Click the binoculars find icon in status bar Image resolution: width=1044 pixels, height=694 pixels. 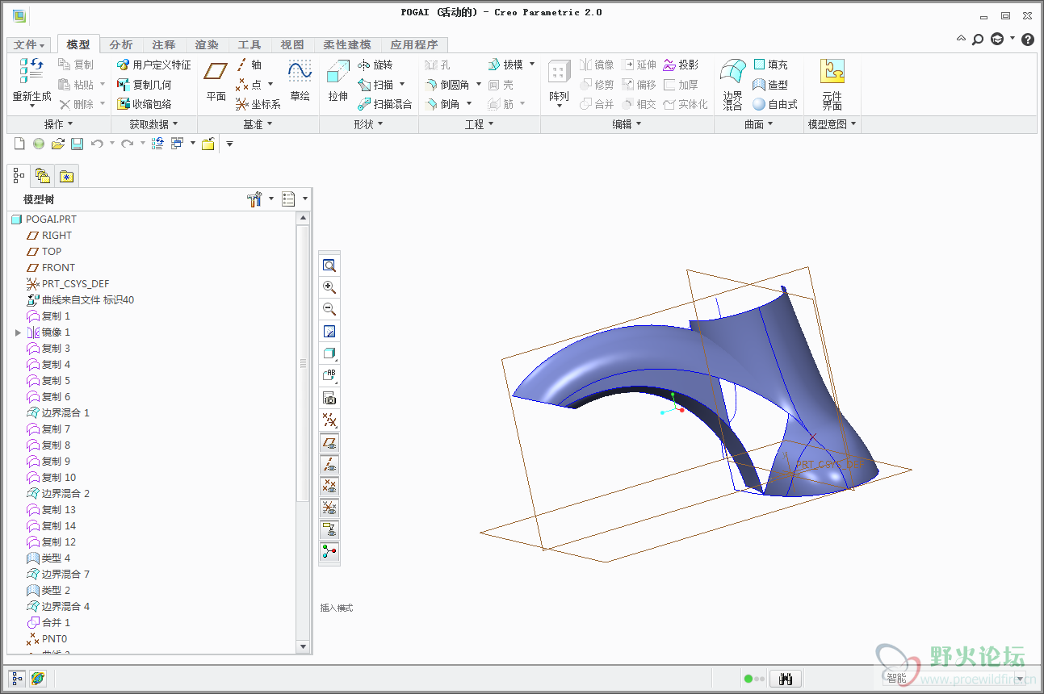[784, 679]
